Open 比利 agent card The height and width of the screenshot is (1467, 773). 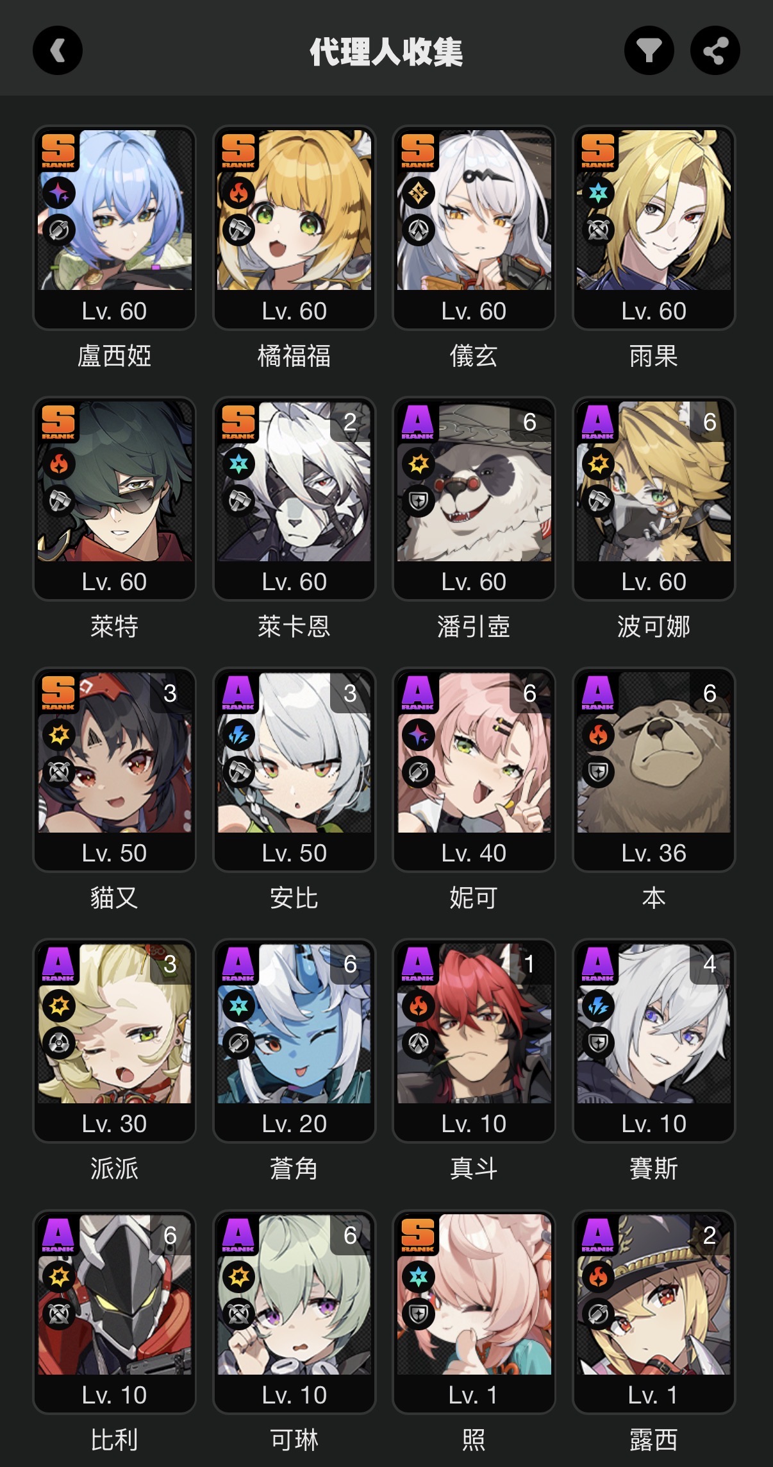point(115,1312)
